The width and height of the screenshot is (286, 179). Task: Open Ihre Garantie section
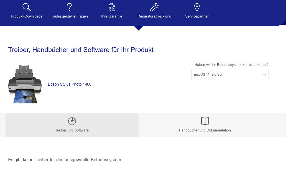click(x=112, y=16)
